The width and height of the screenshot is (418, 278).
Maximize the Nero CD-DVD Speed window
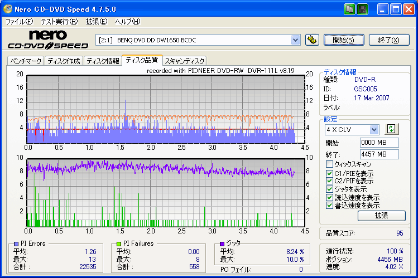(396, 9)
